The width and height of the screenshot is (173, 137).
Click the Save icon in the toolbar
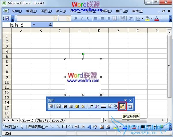(7, 18)
